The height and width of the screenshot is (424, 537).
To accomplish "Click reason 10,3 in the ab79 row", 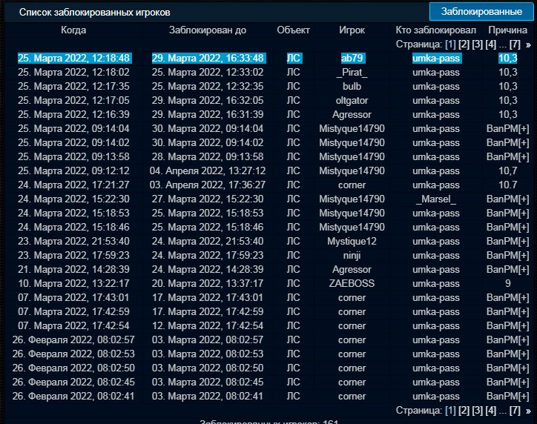I will coord(507,58).
